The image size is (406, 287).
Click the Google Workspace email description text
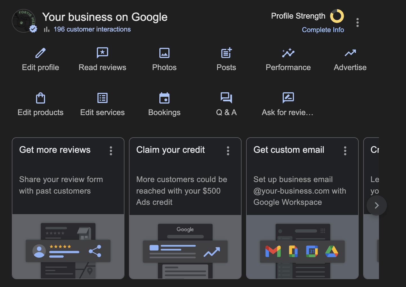click(x=300, y=191)
